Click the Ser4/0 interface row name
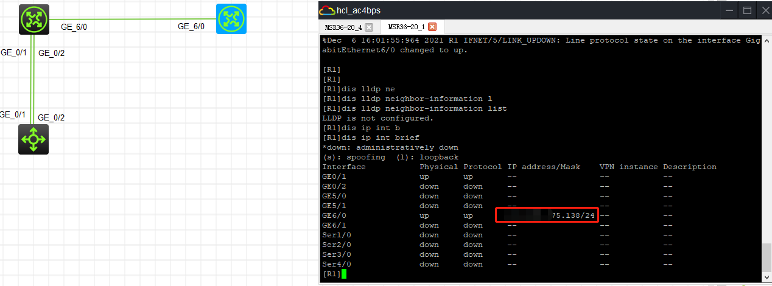Viewport: 772px width, 286px height. click(x=337, y=264)
